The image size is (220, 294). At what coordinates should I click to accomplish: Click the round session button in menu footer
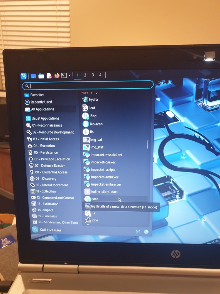(x=146, y=232)
